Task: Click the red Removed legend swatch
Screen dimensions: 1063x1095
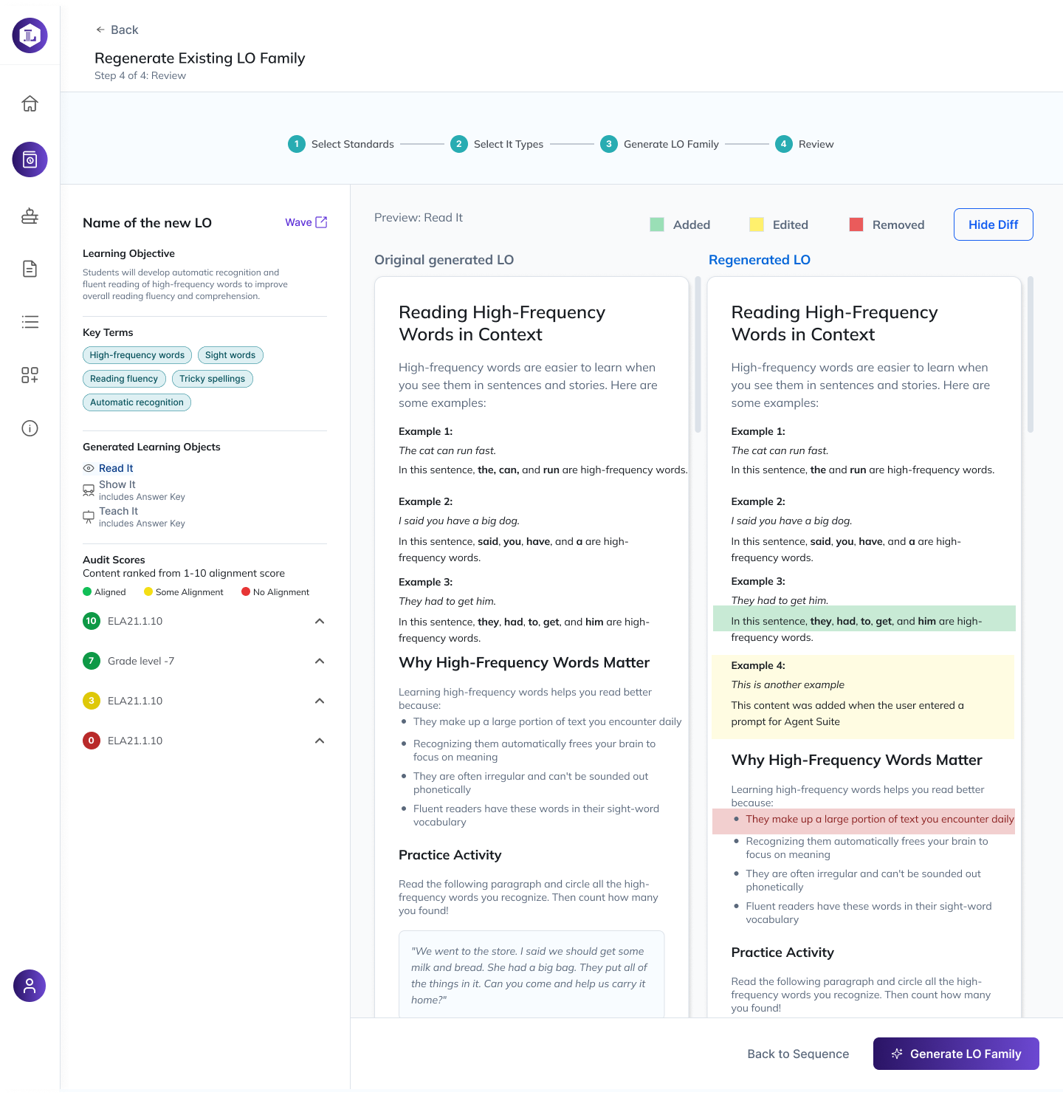Action: coord(856,224)
